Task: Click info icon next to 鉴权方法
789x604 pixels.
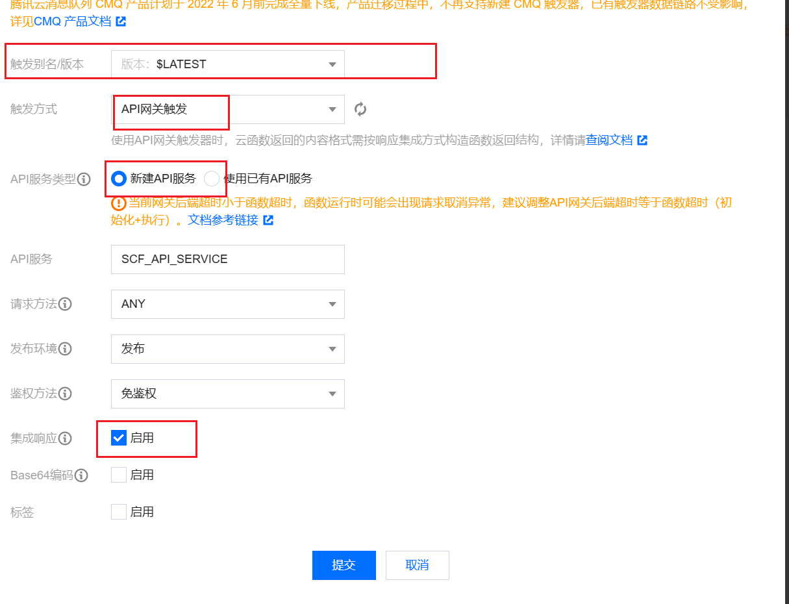Action: pyautogui.click(x=65, y=394)
